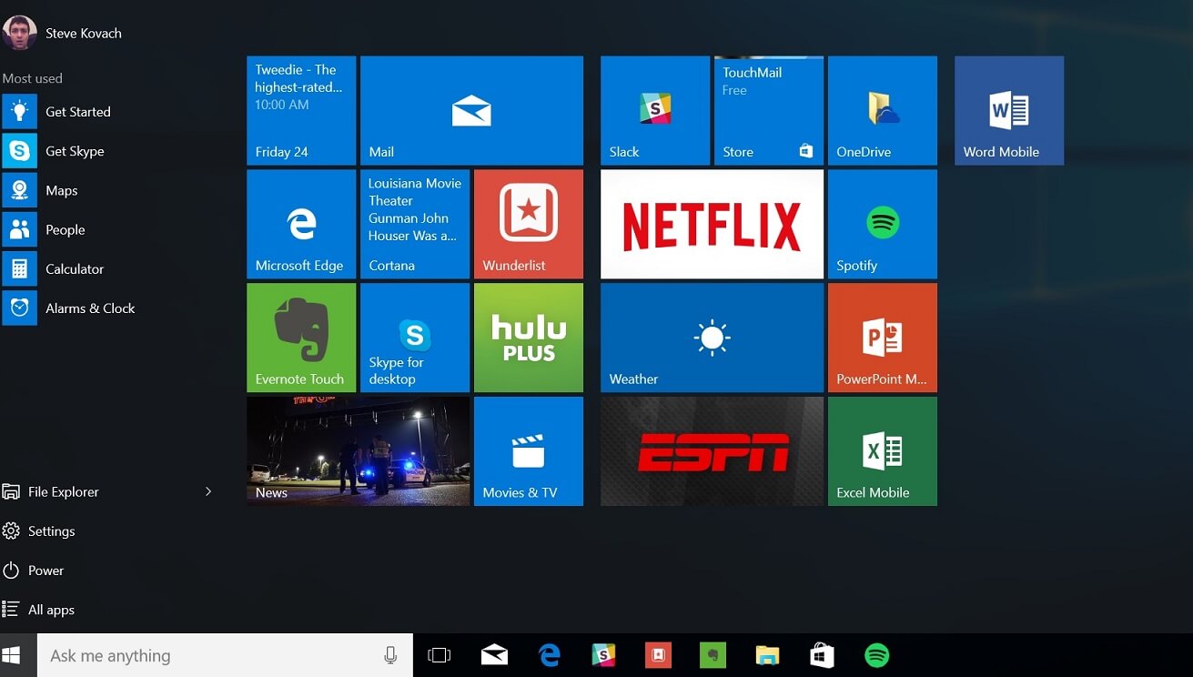This screenshot has height=677, width=1193.
Task: Open the Hulu Plus tile
Action: [528, 337]
